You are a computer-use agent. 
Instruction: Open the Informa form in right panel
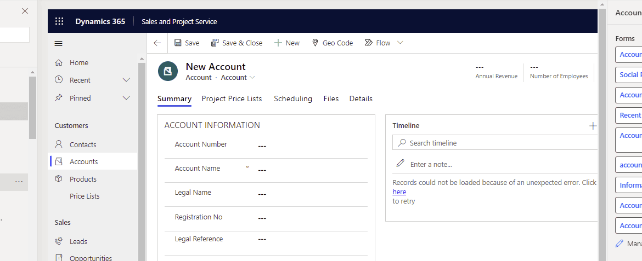(628, 185)
